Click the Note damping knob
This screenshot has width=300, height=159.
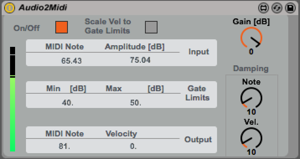pos(251,98)
